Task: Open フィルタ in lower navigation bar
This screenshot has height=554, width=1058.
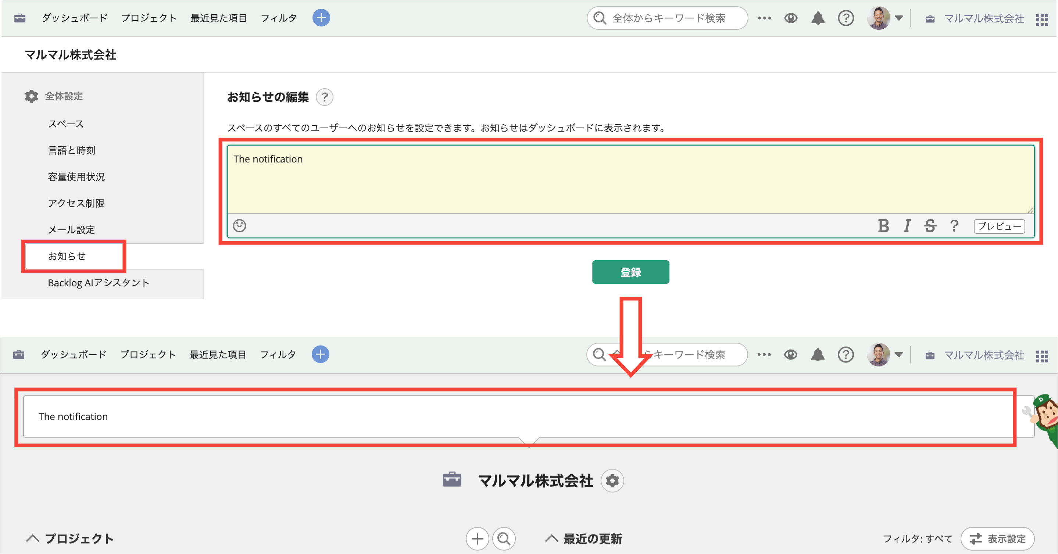Action: click(278, 354)
